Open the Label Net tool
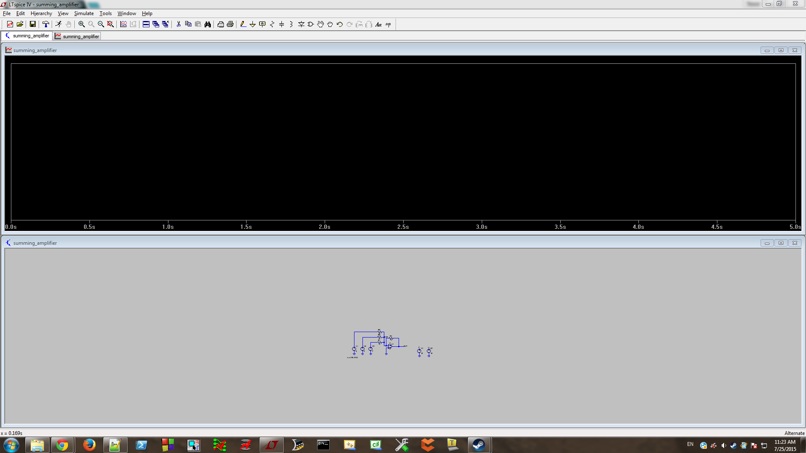 pyautogui.click(x=262, y=24)
